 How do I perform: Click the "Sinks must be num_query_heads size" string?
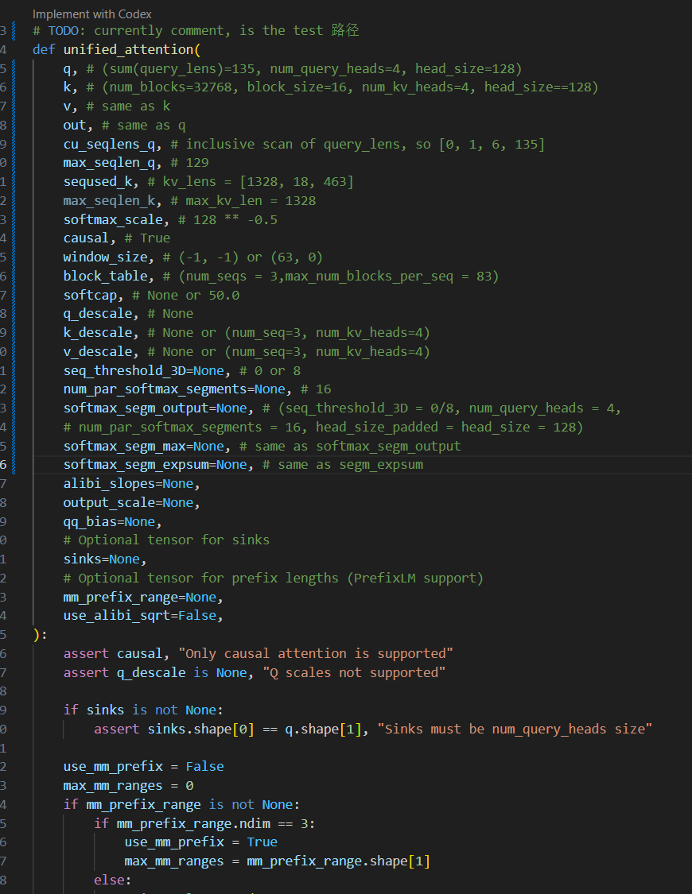515,730
